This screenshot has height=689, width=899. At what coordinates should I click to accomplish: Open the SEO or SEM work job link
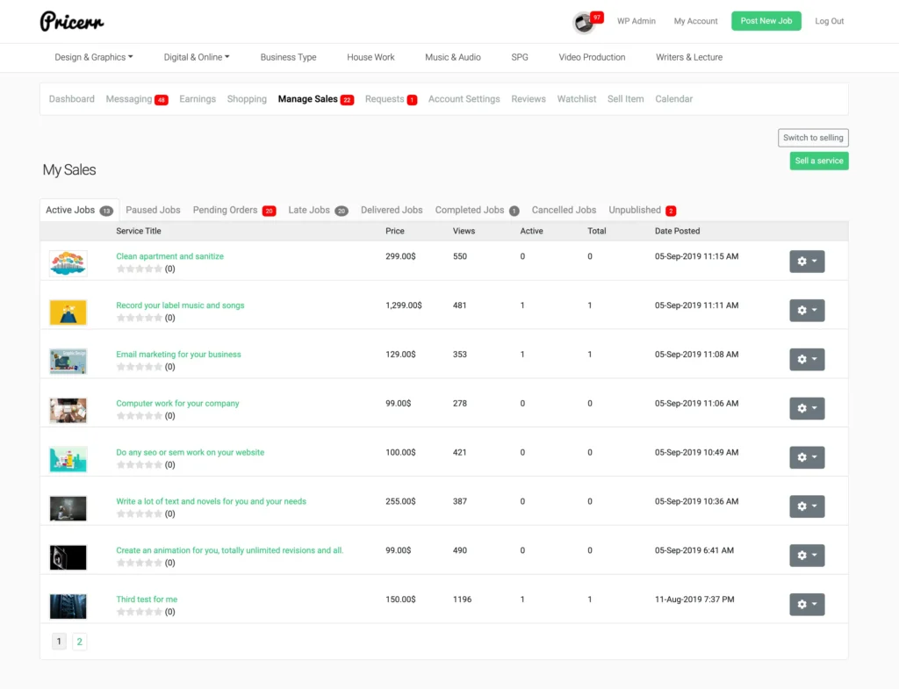coord(191,452)
